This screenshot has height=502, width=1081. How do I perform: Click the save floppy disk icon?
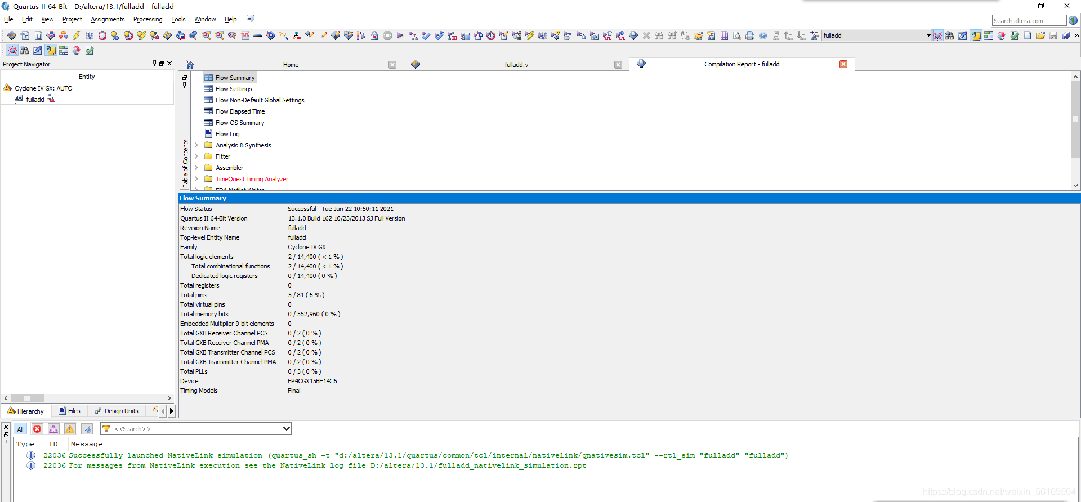click(1053, 35)
